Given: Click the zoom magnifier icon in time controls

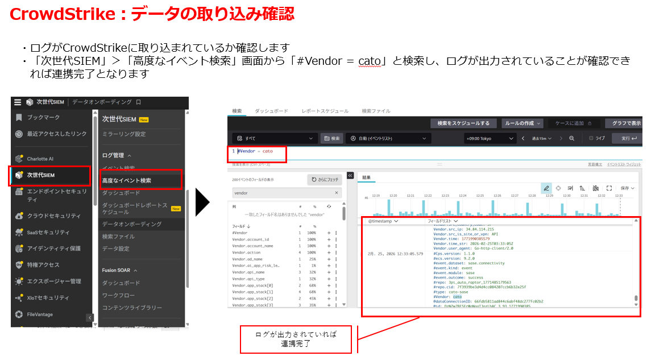Looking at the screenshot, I should click(572, 138).
